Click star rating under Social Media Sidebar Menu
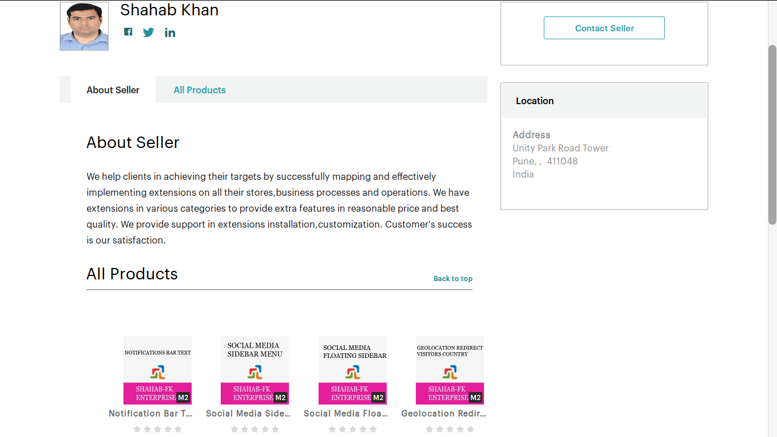 point(255,429)
